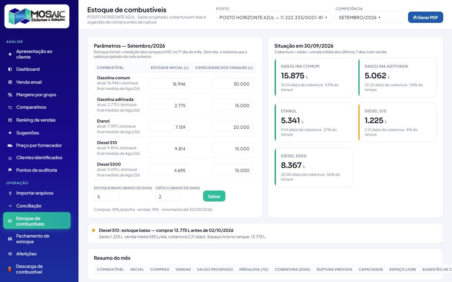Click the Aferições sidebar icon
The image size is (452, 282).
10,254
